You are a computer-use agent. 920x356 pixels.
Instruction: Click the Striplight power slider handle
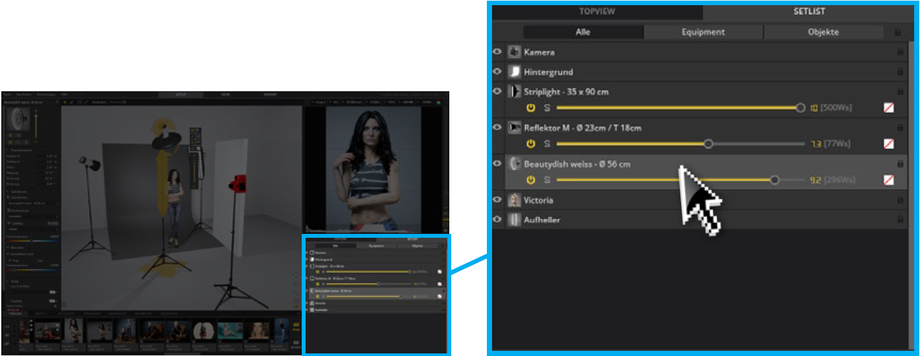tap(800, 108)
